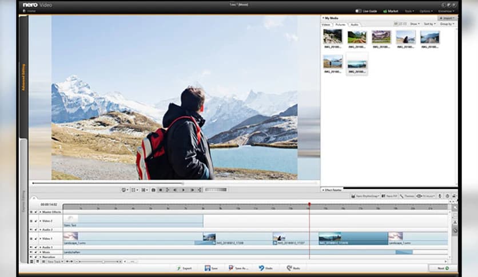Screen dimensions: 478x277
Task: Click the Stop button under the preview
Action: point(160,190)
